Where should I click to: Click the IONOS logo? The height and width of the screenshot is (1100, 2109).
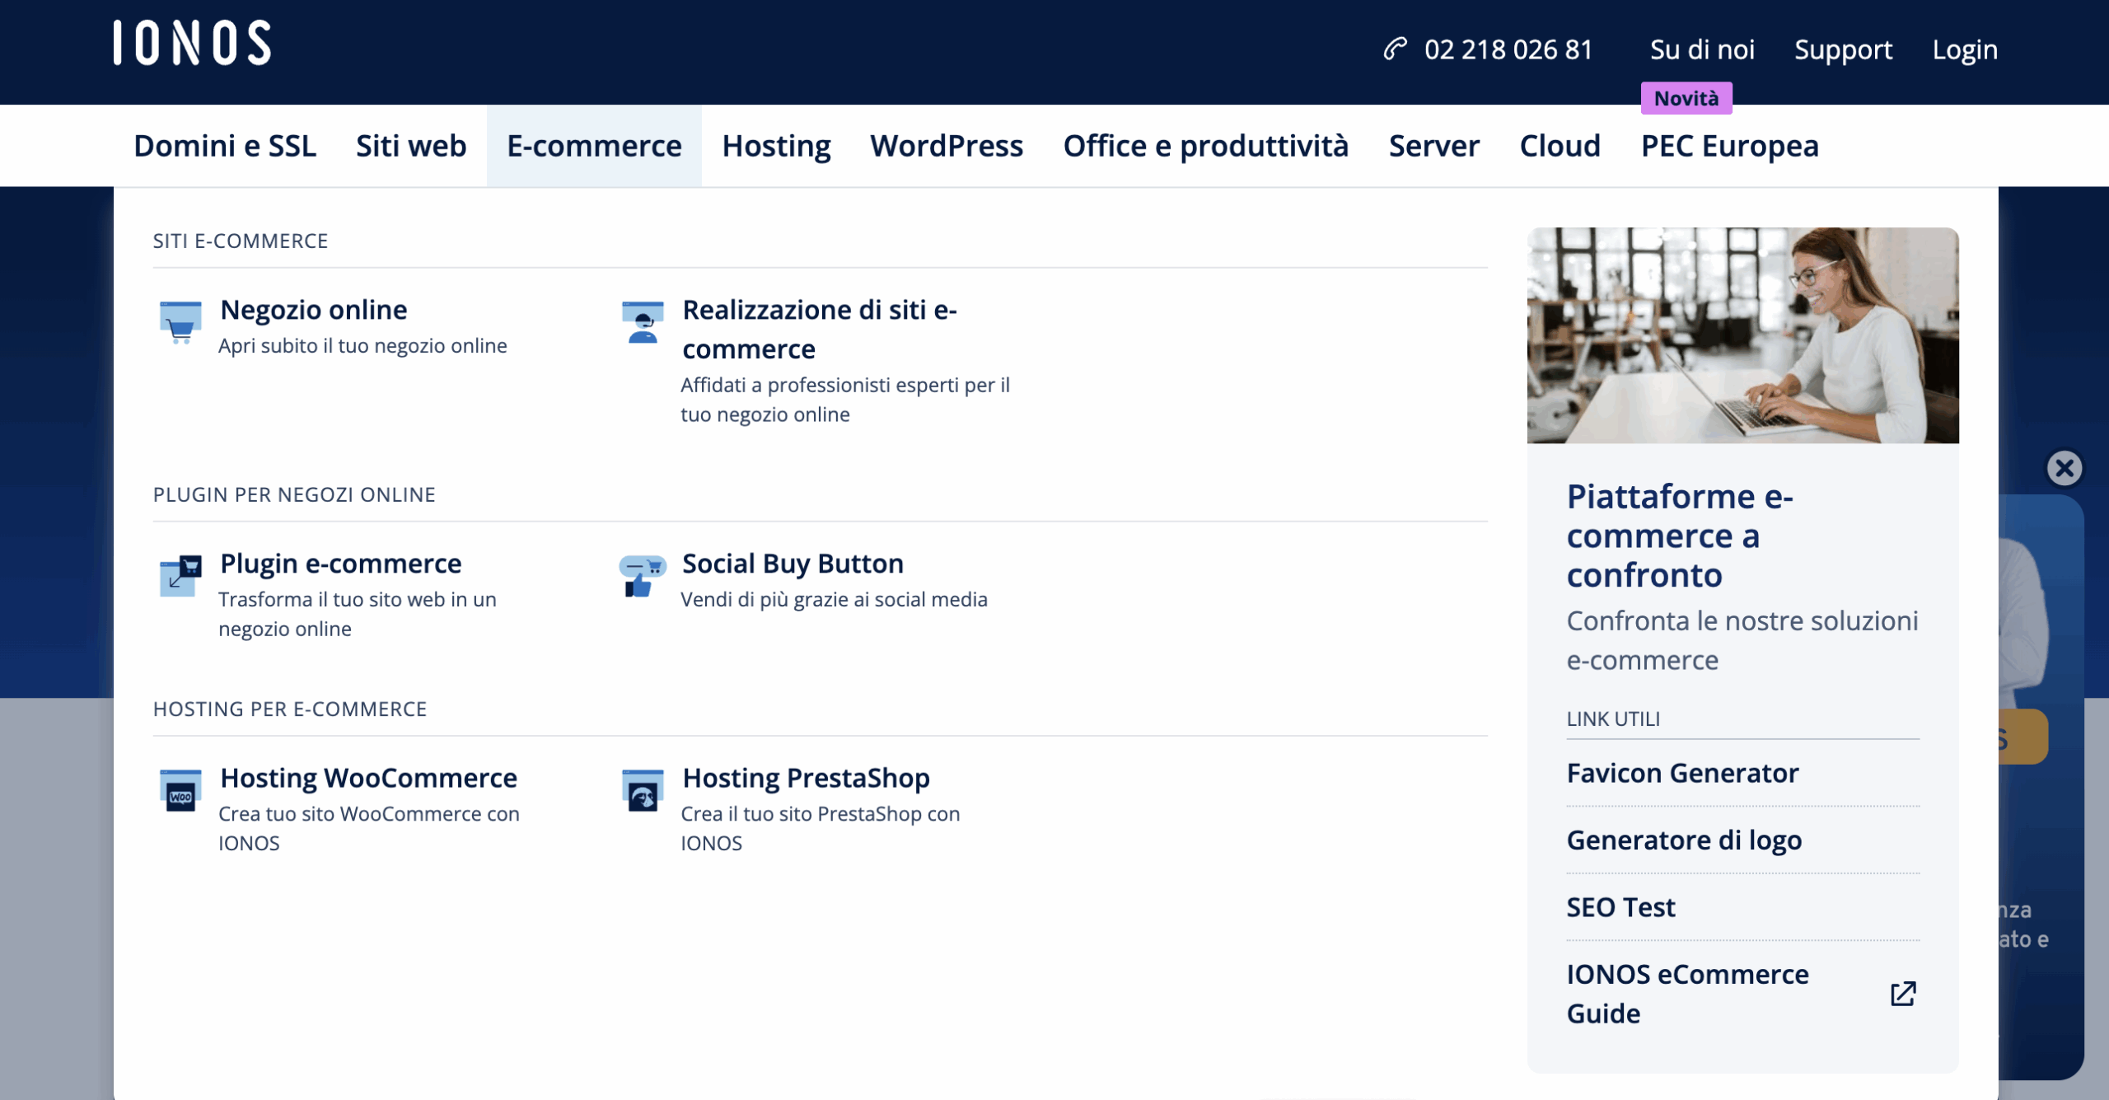(x=192, y=43)
